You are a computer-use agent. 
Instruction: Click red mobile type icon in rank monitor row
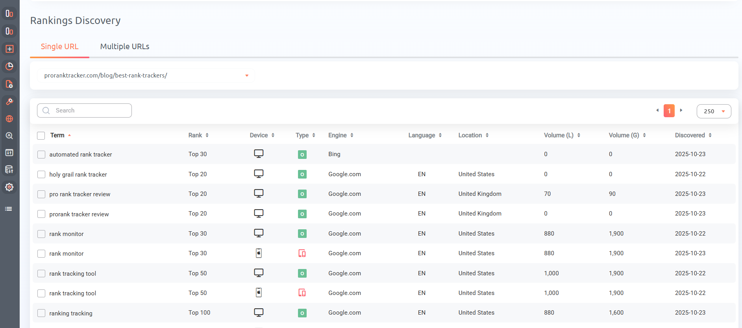[x=302, y=253]
